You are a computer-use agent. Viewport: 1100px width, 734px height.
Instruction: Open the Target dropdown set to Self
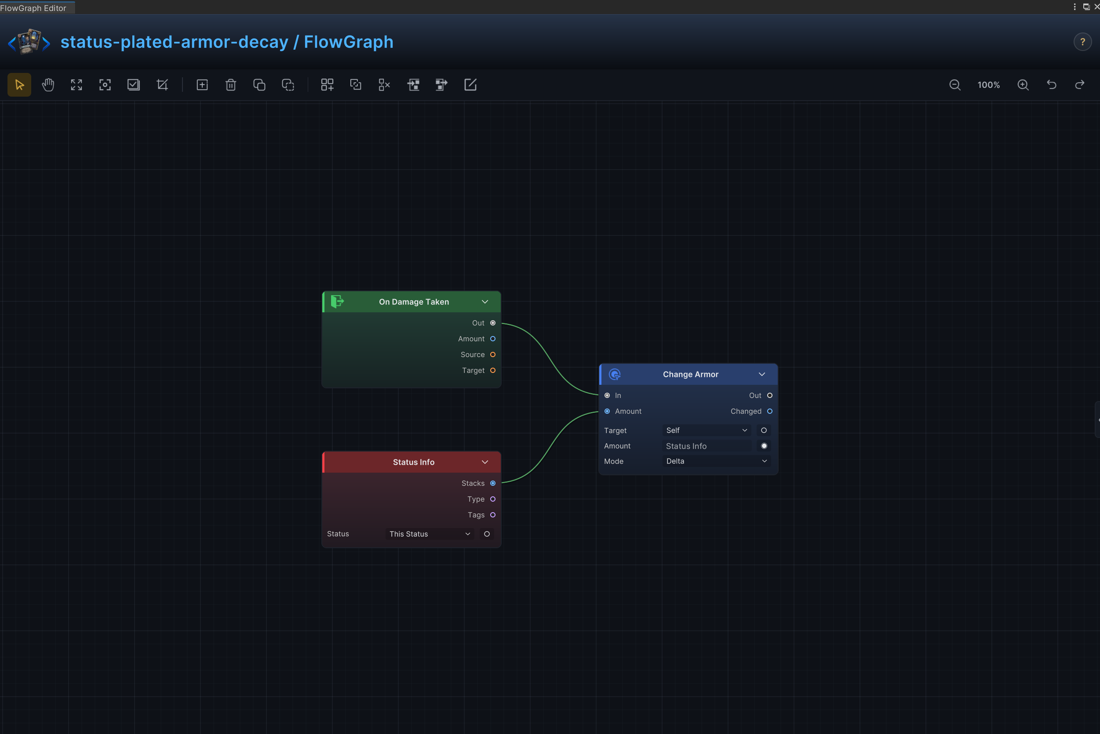(x=706, y=430)
